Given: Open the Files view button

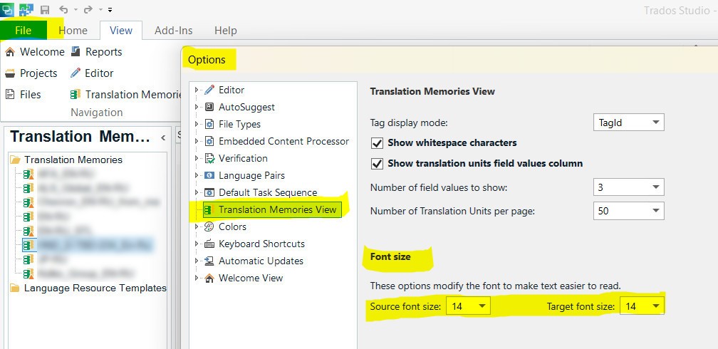Looking at the screenshot, I should pyautogui.click(x=23, y=94).
